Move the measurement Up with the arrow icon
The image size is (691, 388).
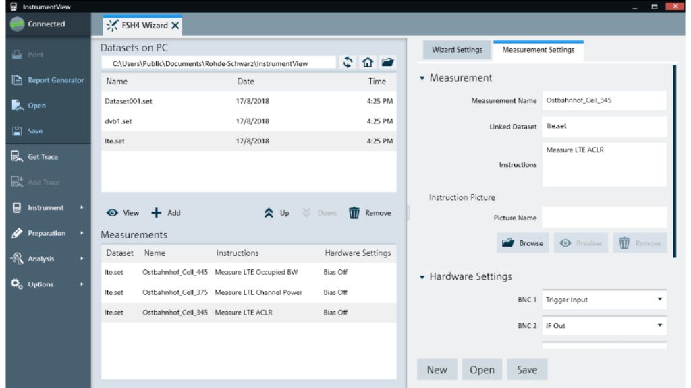(x=269, y=213)
